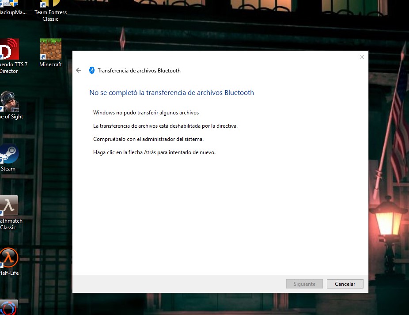409x315 pixels.
Task: Close the Bluetooth file transfer dialog
Action: coord(362,57)
